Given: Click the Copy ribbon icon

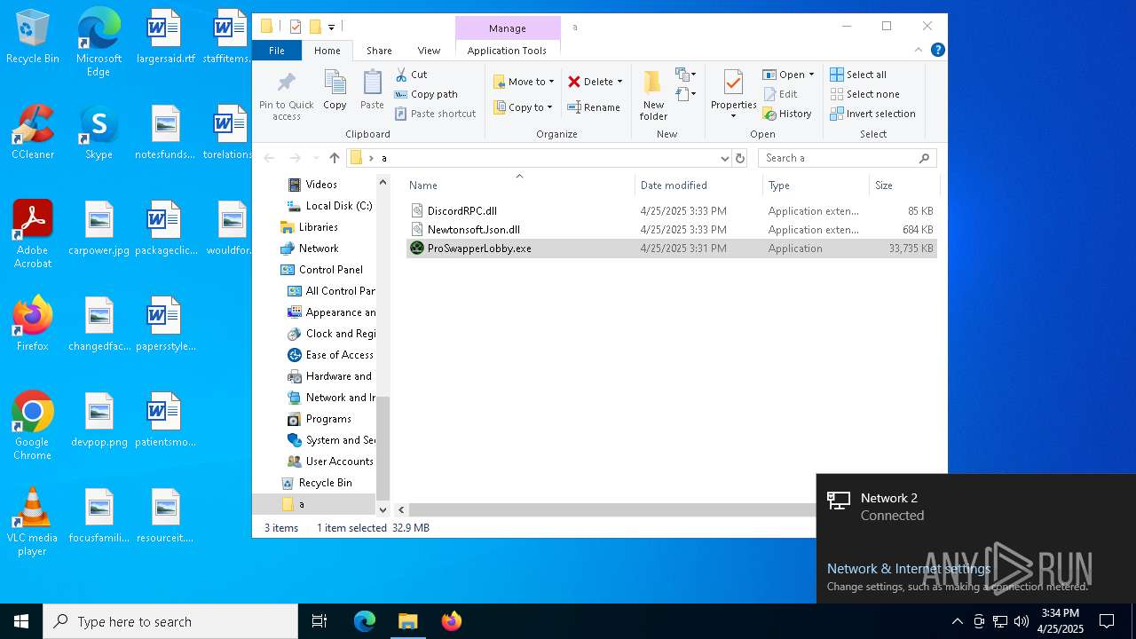Looking at the screenshot, I should pyautogui.click(x=335, y=90).
